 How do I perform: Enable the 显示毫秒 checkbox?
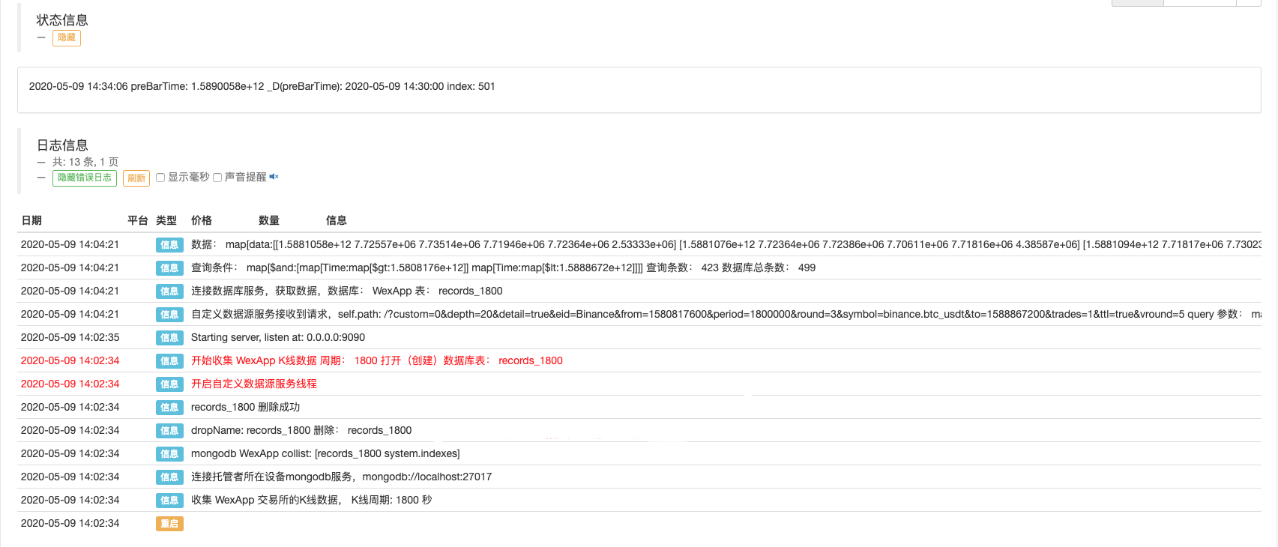click(x=160, y=178)
